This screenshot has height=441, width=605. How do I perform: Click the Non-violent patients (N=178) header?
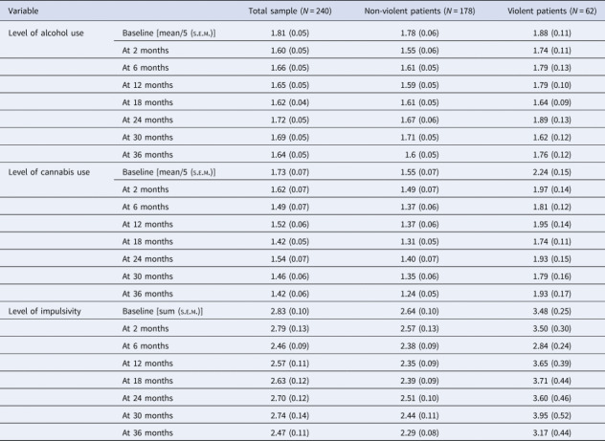(420, 11)
